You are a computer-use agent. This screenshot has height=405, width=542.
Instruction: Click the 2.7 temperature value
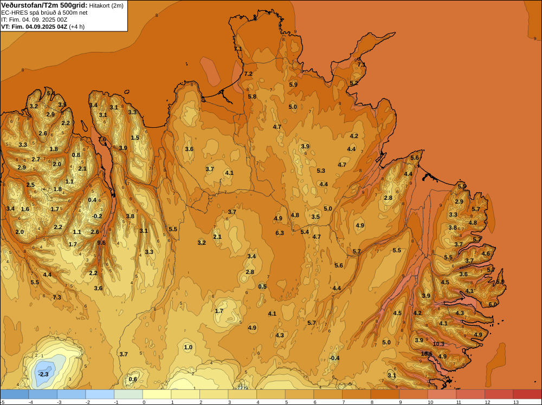coord(36,160)
